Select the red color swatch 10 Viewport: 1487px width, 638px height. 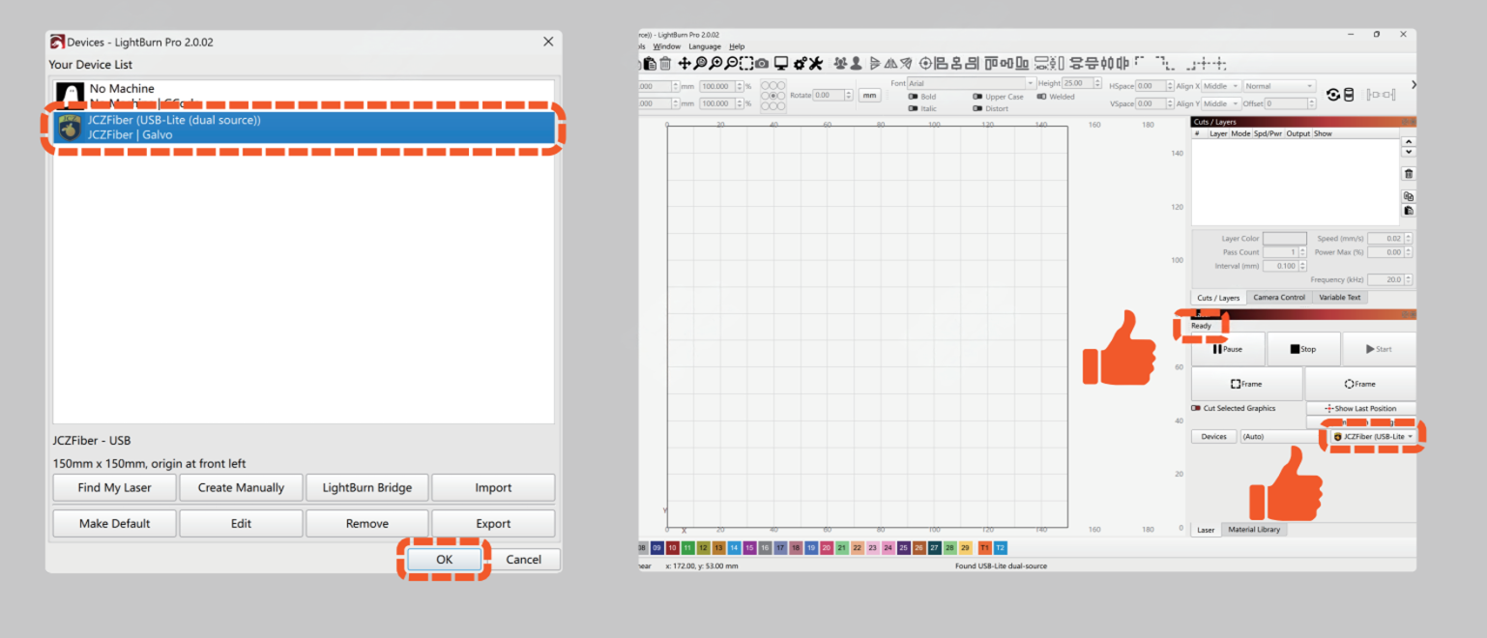[672, 548]
